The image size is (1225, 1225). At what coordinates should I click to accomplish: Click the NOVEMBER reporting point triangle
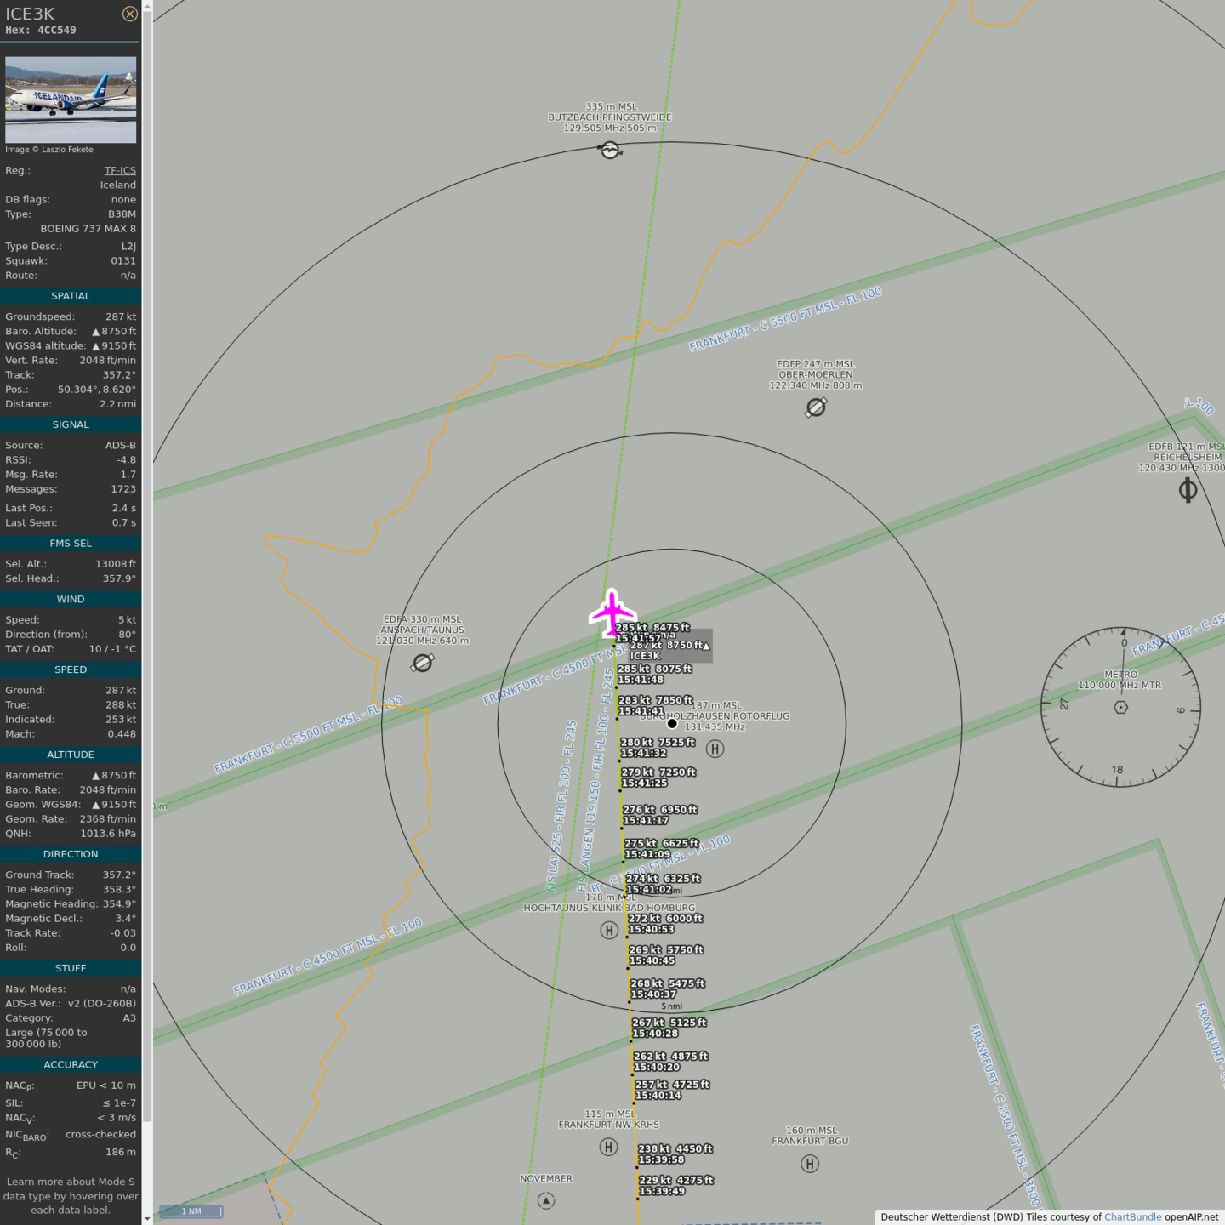[546, 1200]
